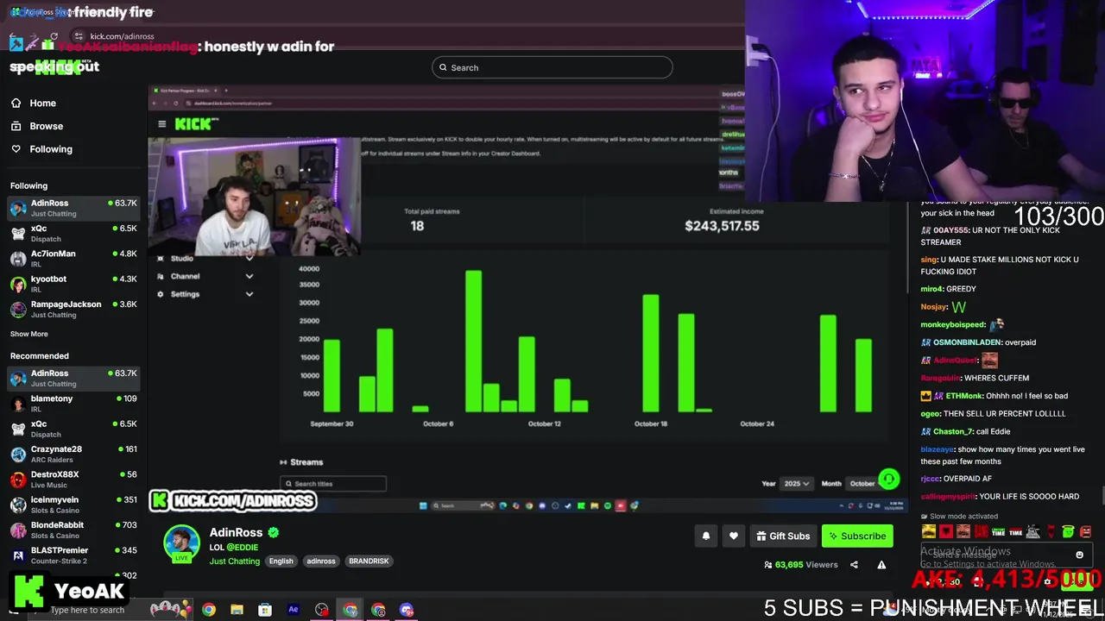Click the Kick logo in streamed dashboard
This screenshot has height=621, width=1105.
(197, 124)
